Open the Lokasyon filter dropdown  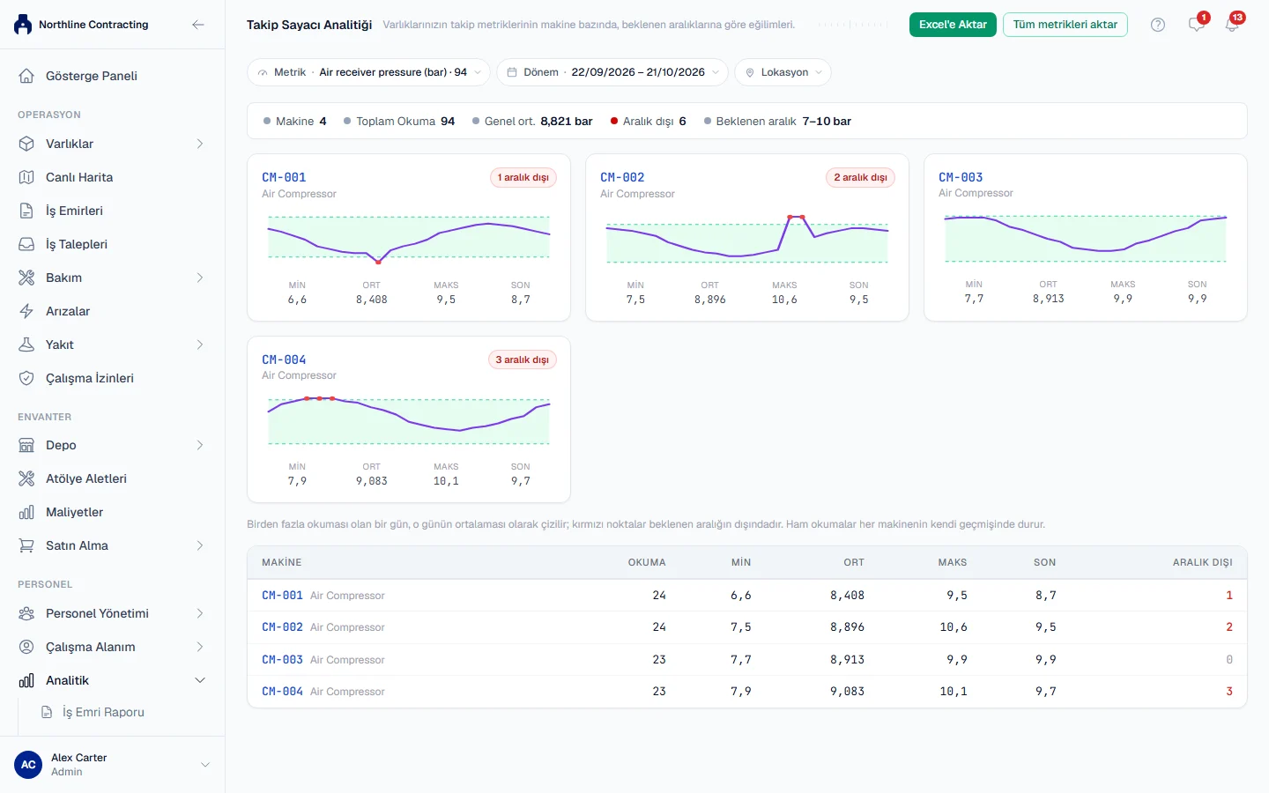(x=783, y=72)
